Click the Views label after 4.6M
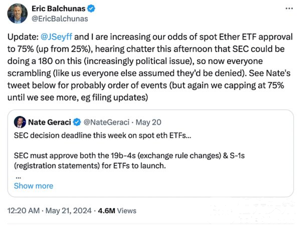 [127, 211]
